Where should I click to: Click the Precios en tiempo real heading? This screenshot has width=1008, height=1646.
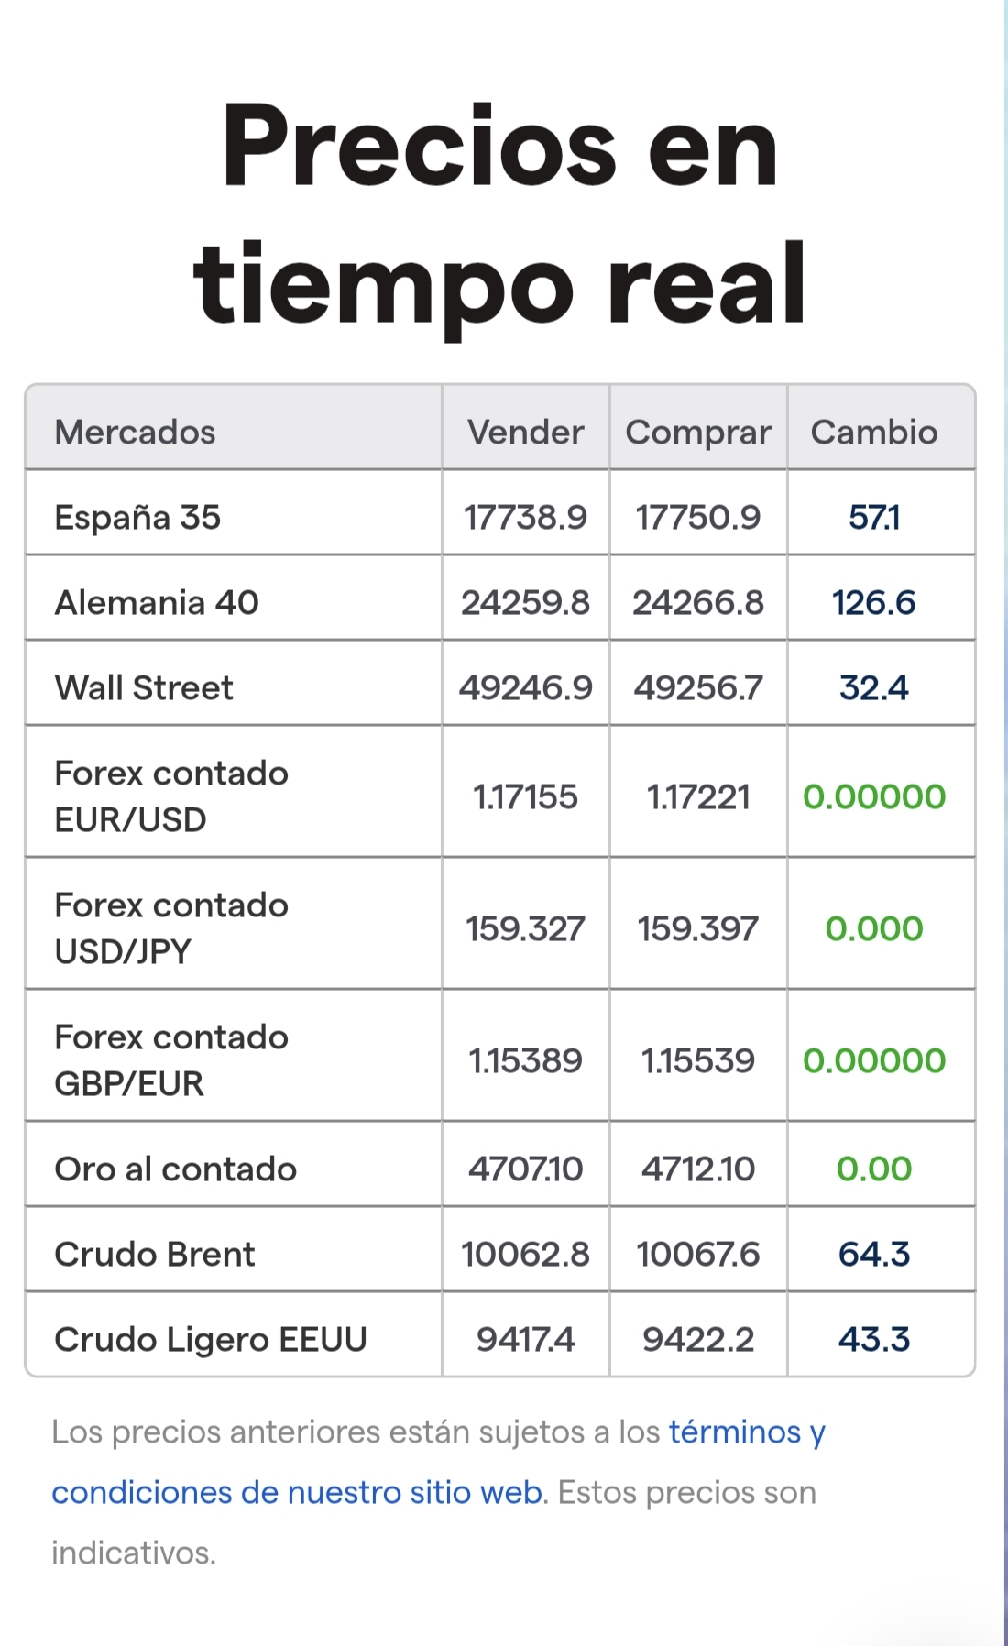(x=500, y=214)
